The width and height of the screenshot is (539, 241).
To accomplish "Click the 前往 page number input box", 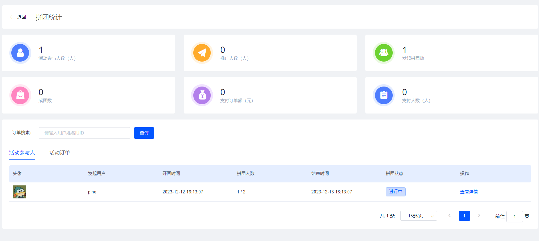I will click(x=515, y=216).
